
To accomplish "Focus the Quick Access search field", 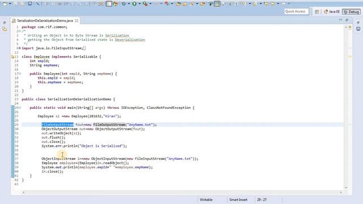I will [296, 11].
